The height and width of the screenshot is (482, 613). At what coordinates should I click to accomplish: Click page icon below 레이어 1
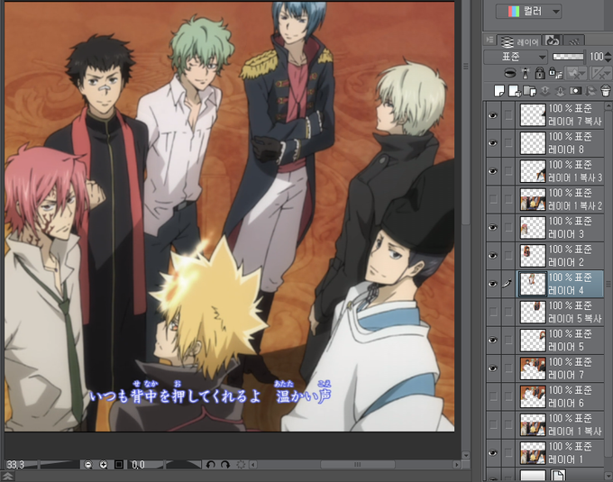click(x=558, y=476)
